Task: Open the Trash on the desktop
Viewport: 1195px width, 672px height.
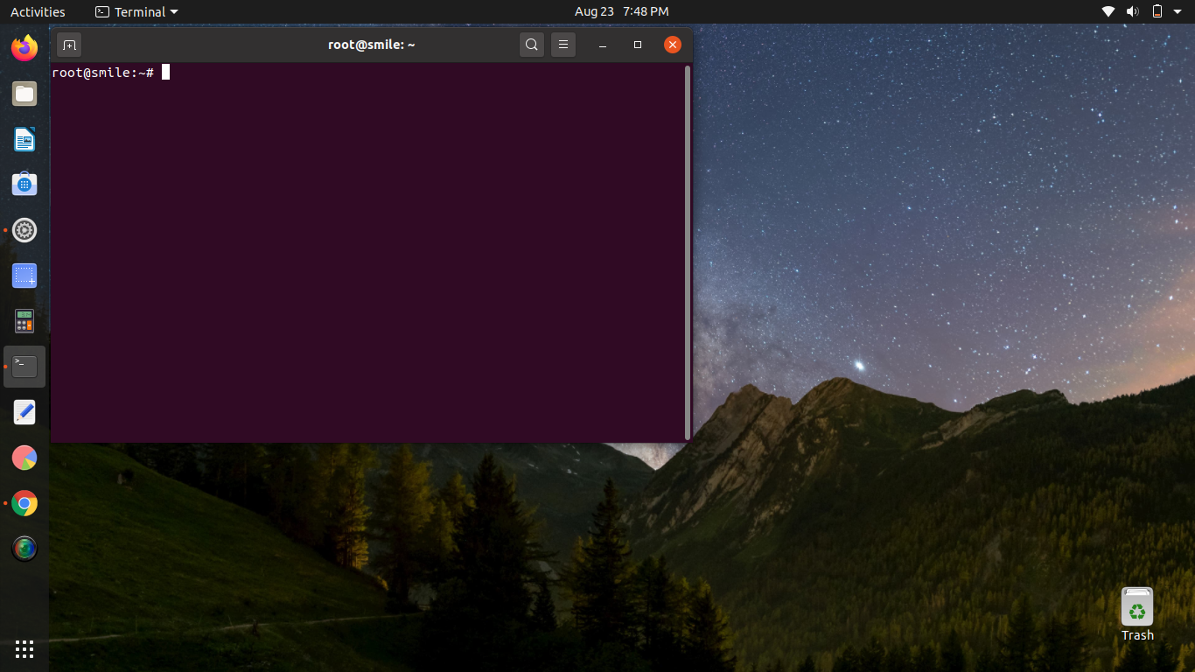Action: pos(1136,607)
